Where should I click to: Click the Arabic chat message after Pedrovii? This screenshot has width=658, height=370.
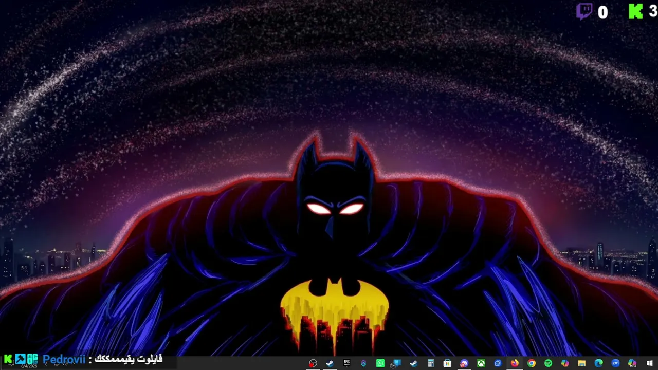point(129,359)
